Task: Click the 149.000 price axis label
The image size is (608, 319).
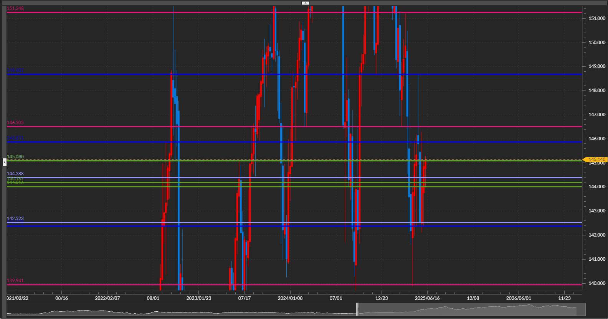Action: [597, 66]
